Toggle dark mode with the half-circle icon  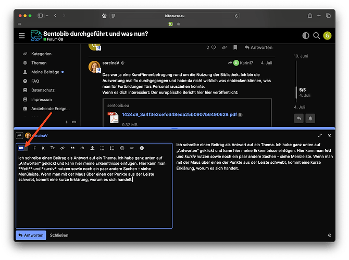coord(305,35)
